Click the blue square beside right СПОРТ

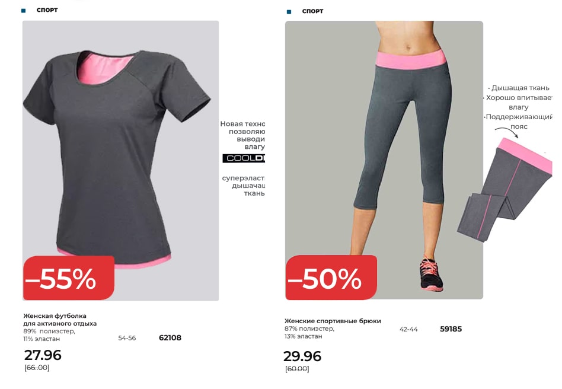pos(289,12)
